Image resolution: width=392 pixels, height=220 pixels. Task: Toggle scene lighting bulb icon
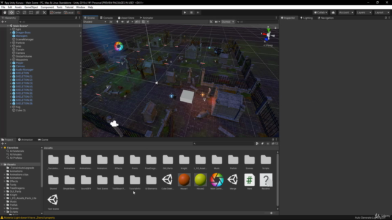(117, 22)
